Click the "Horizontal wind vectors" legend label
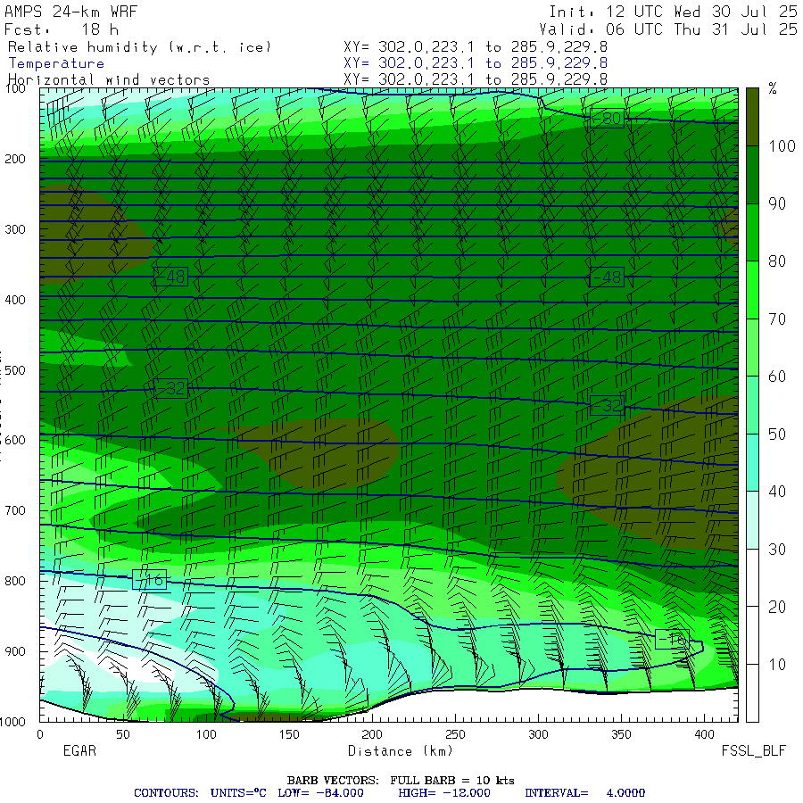This screenshot has height=803, width=803. pos(109,80)
